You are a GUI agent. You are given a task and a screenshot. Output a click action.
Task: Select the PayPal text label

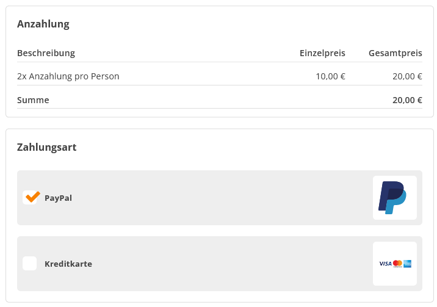click(x=58, y=198)
